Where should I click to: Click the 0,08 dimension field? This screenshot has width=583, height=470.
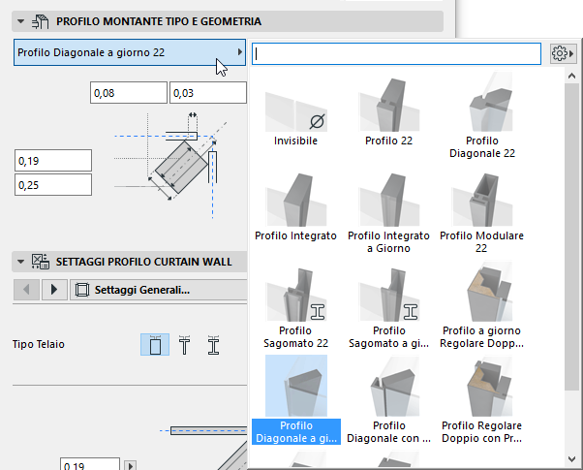(x=129, y=93)
